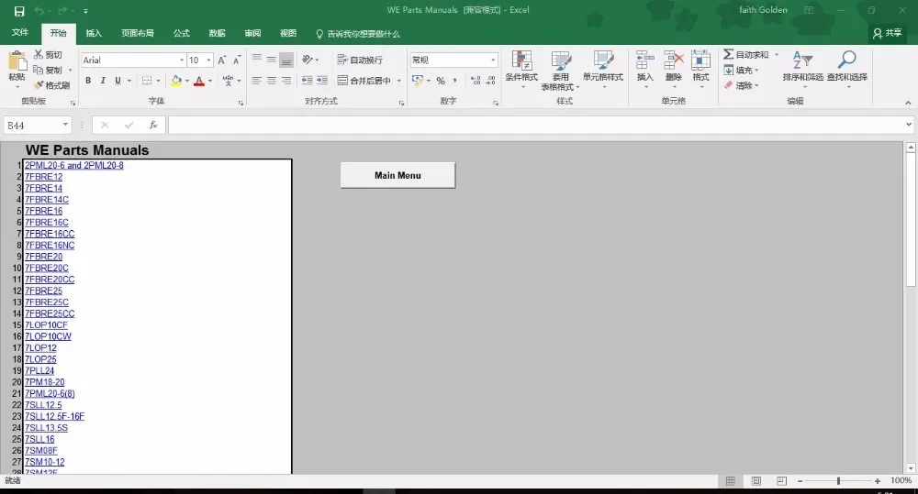Screen dimensions: 918x494
Task: Open the 文件 File menu
Action: [x=20, y=33]
